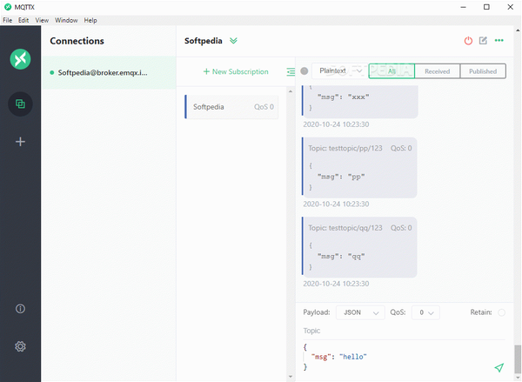The width and height of the screenshot is (522, 382).
Task: Open the About info icon
Action: click(20, 309)
